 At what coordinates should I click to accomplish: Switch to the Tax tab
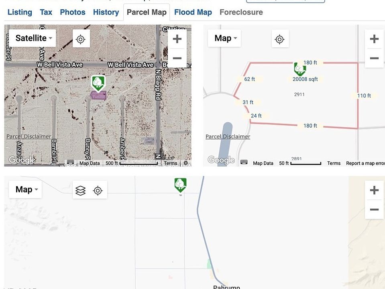click(x=46, y=12)
